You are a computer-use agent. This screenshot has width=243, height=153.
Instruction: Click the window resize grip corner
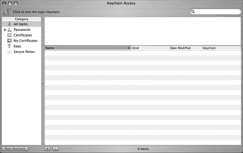[x=240, y=149]
